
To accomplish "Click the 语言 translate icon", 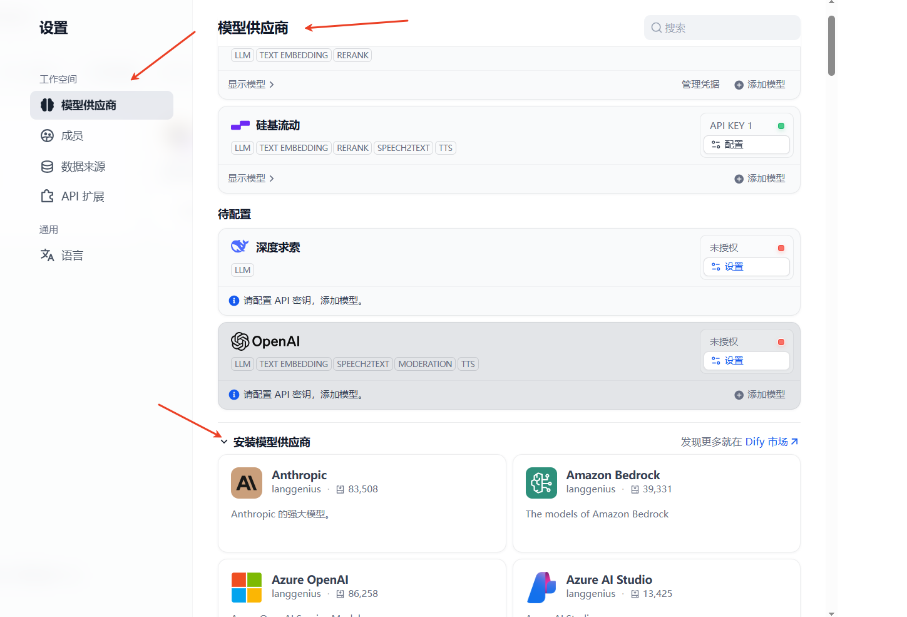I will coord(48,255).
